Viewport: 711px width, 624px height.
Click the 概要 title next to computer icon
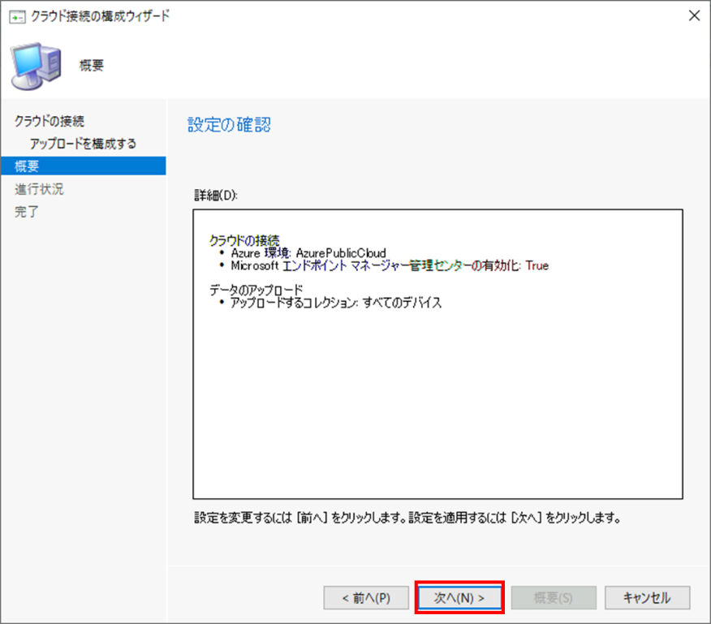tap(92, 65)
